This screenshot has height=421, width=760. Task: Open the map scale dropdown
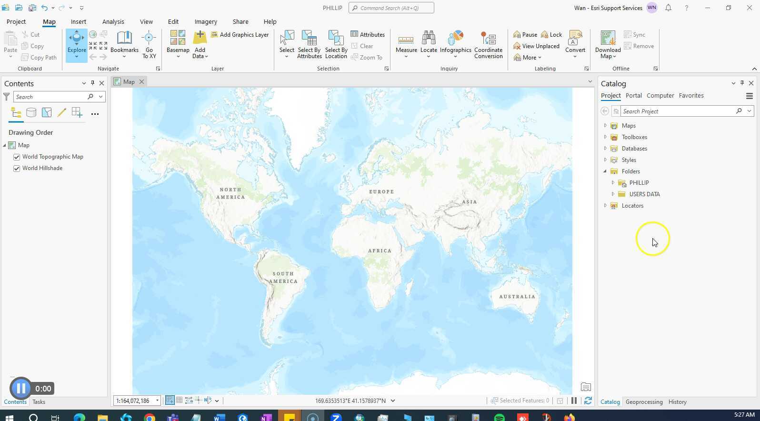point(157,401)
